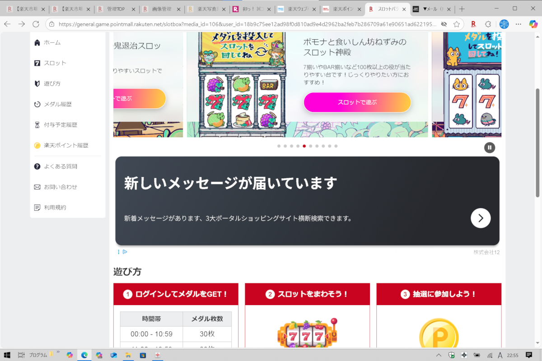
Task: Open the Windows Start menu
Action: [7, 355]
